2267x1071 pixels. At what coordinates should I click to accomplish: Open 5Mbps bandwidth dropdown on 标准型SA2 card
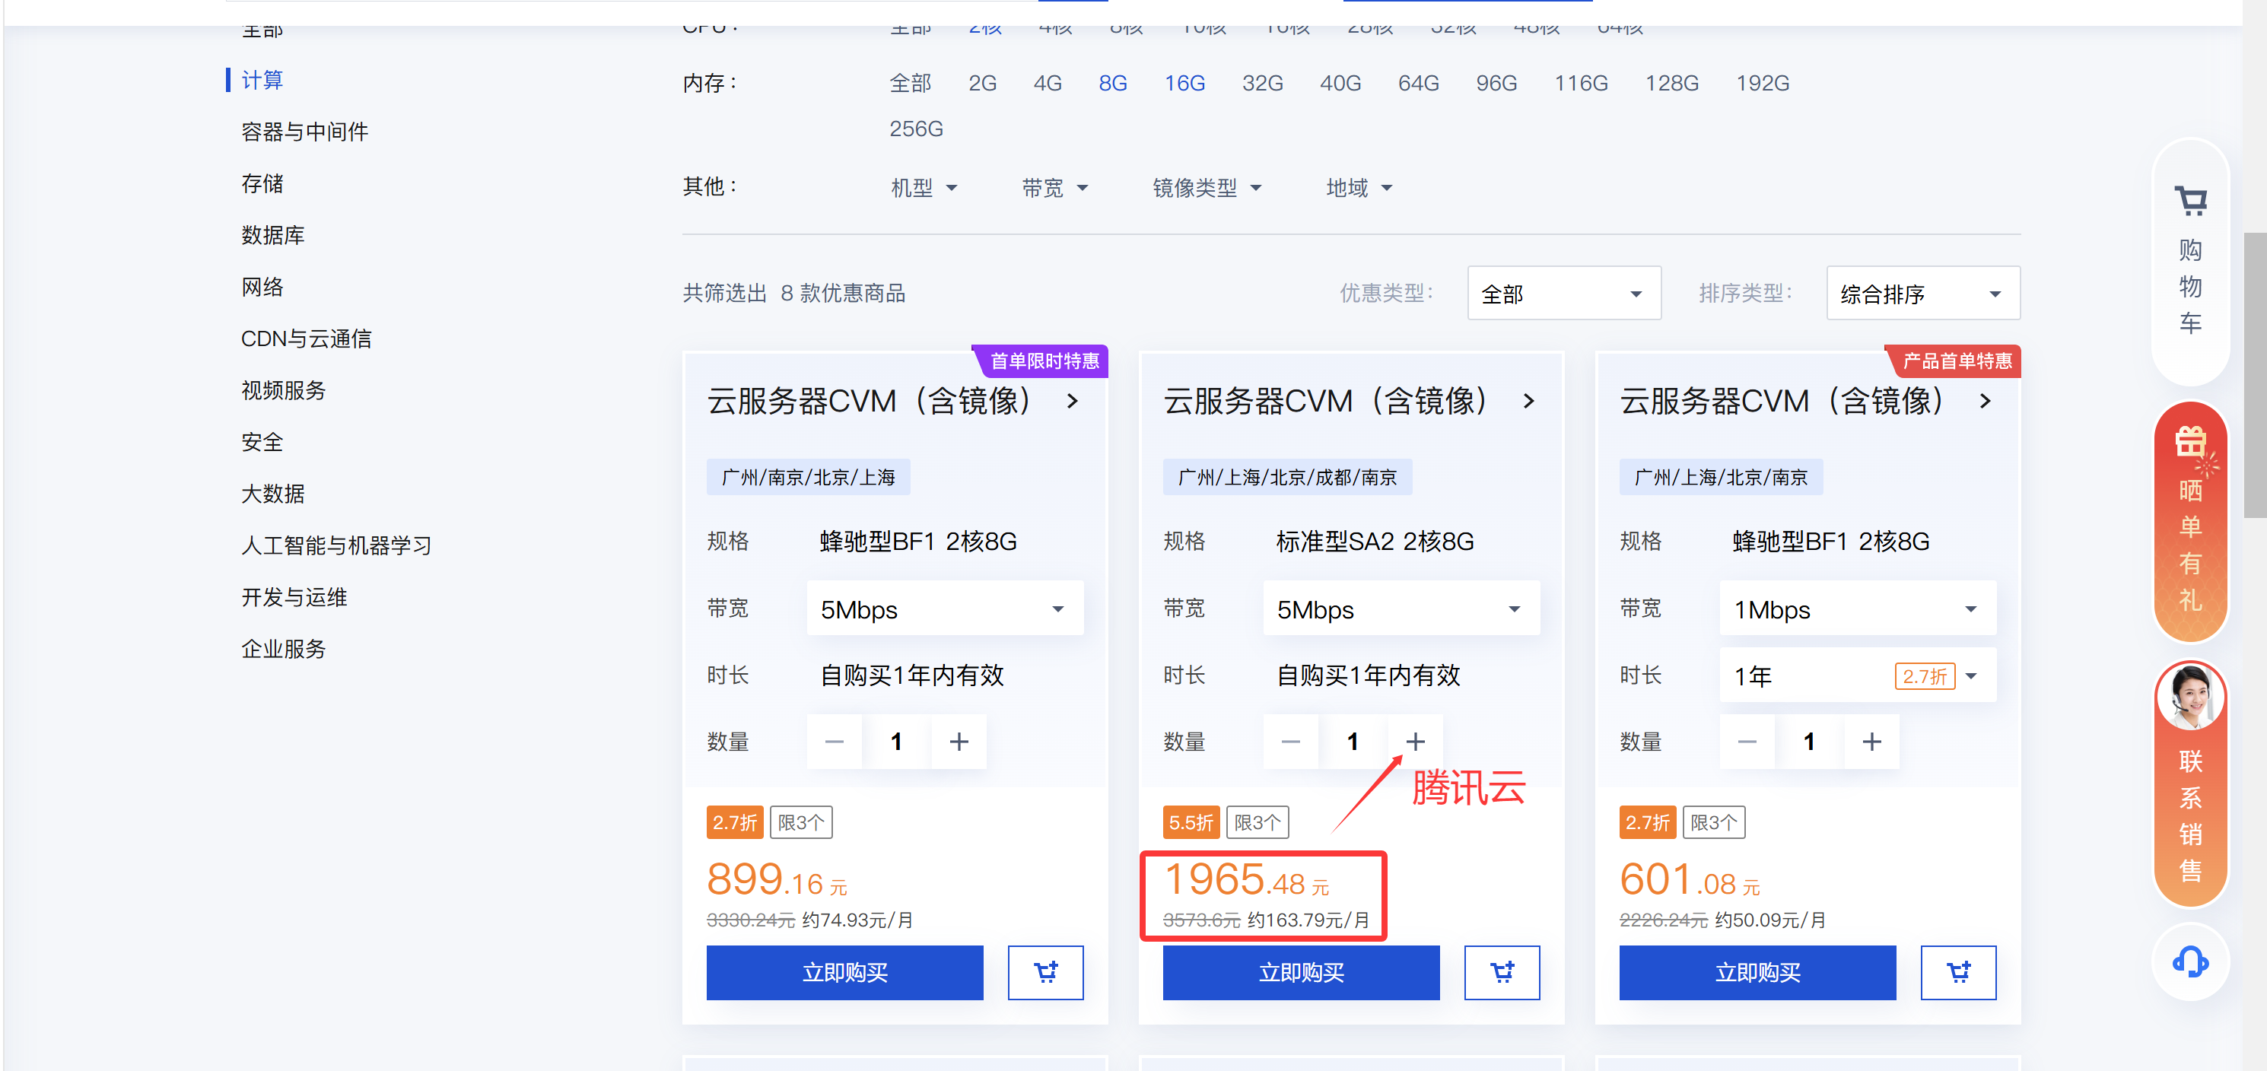tap(1401, 608)
